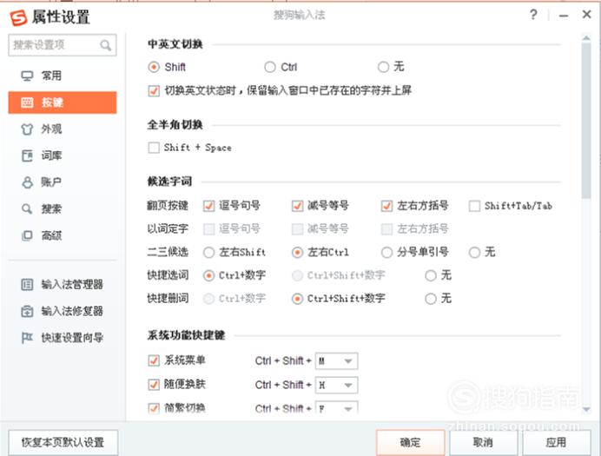Click the 快速设置向导 flag icon
The height and width of the screenshot is (456, 601).
[27, 338]
